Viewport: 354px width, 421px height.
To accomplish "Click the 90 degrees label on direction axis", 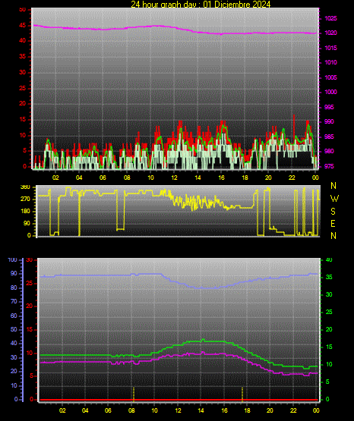I will 27,223.
